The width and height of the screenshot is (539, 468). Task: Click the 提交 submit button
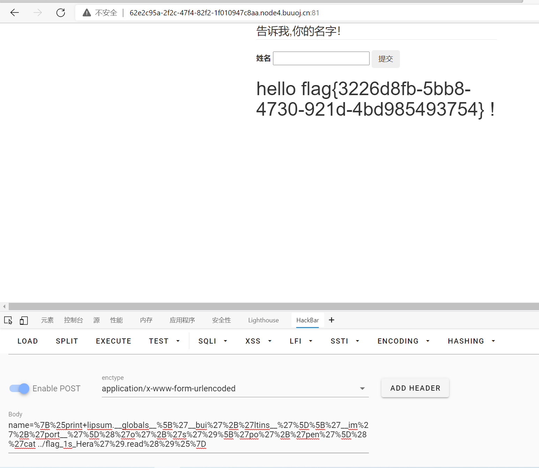coord(386,59)
